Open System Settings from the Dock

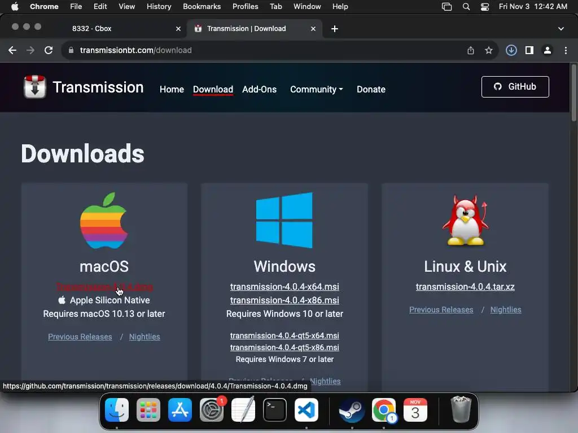pyautogui.click(x=212, y=410)
